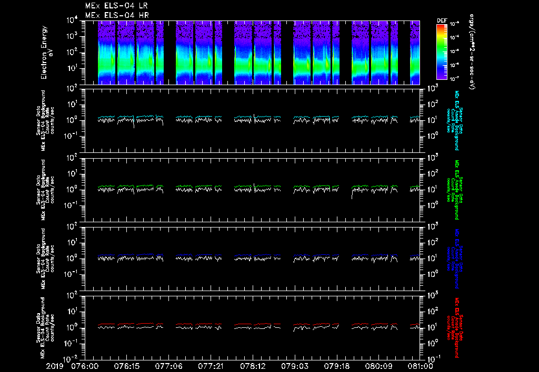Click the 10^-2 tick of the bottom panel
This screenshot has height=372, width=539.
pos(71,359)
